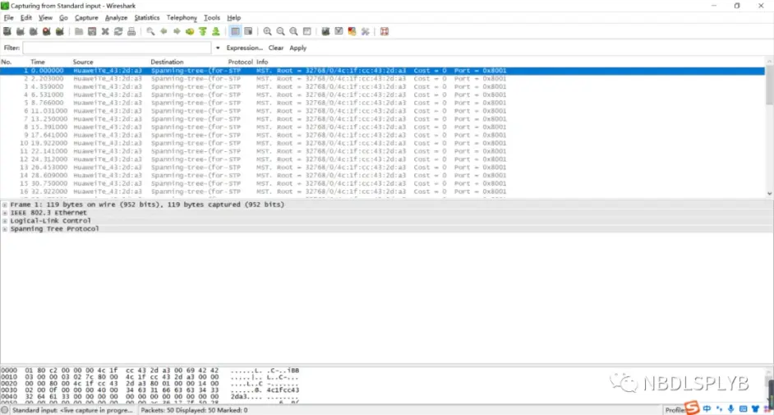Expand Frame 1 details tree
Image resolution: width=774 pixels, height=415 pixels.
coord(5,205)
